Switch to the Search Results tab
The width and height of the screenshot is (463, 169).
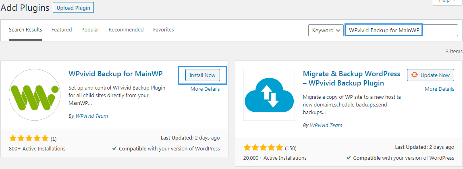click(x=25, y=30)
